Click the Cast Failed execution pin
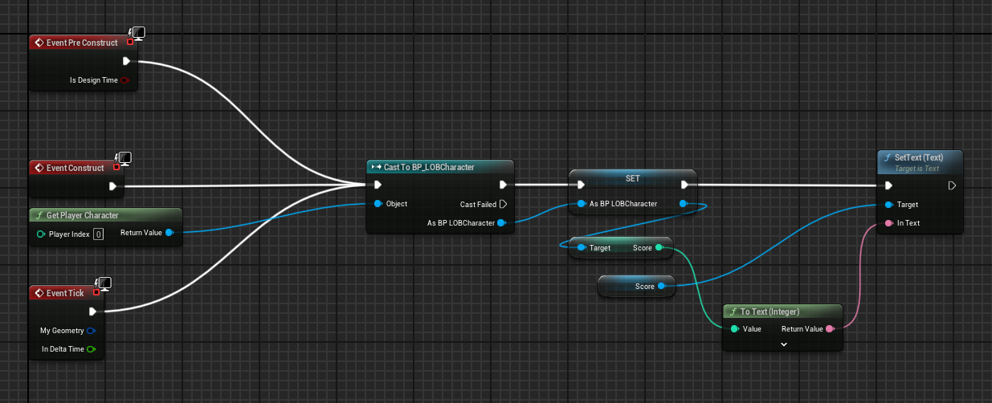Image resolution: width=992 pixels, height=403 pixels. [503, 204]
